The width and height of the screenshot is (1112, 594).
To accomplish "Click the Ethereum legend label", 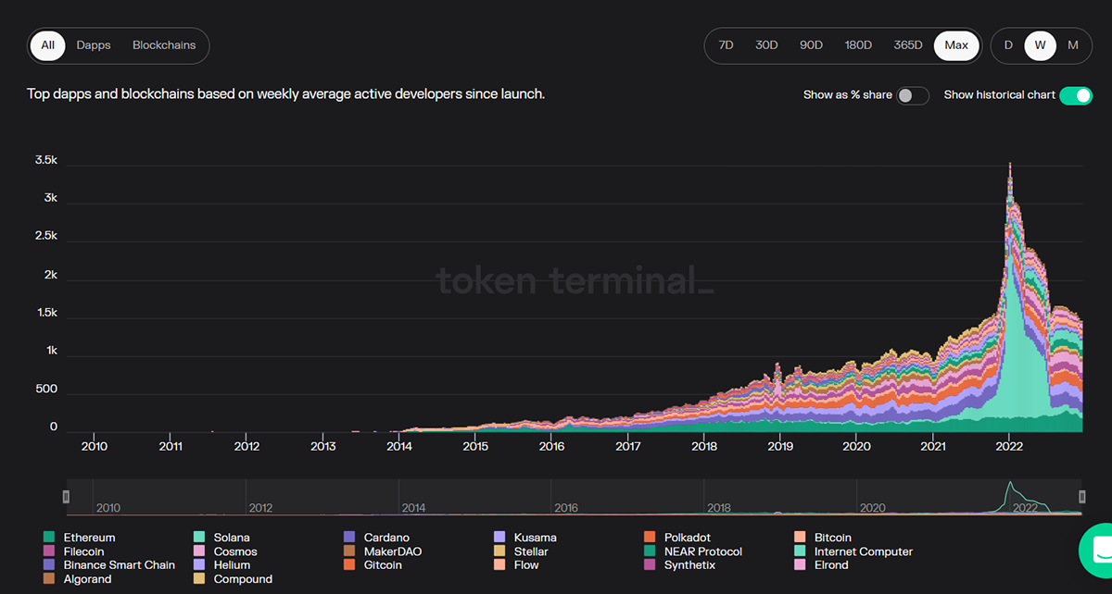I will pyautogui.click(x=90, y=538).
